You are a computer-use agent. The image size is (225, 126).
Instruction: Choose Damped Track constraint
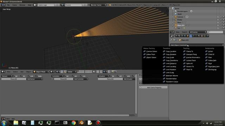click(x=190, y=55)
